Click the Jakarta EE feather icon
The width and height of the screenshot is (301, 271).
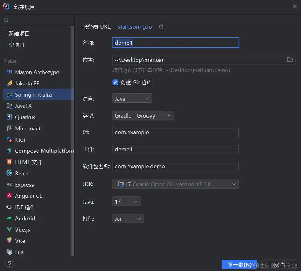click(x=9, y=83)
